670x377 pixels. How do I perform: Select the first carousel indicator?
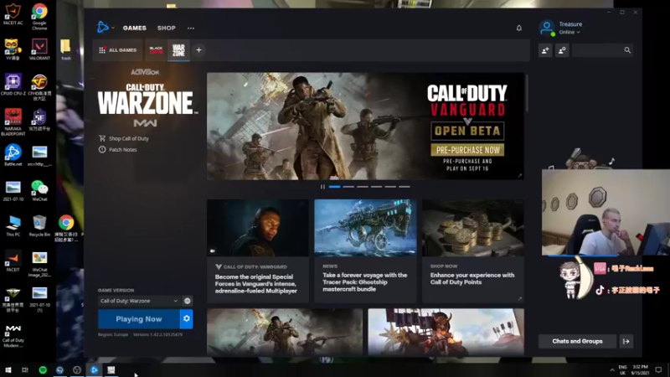[x=334, y=187]
